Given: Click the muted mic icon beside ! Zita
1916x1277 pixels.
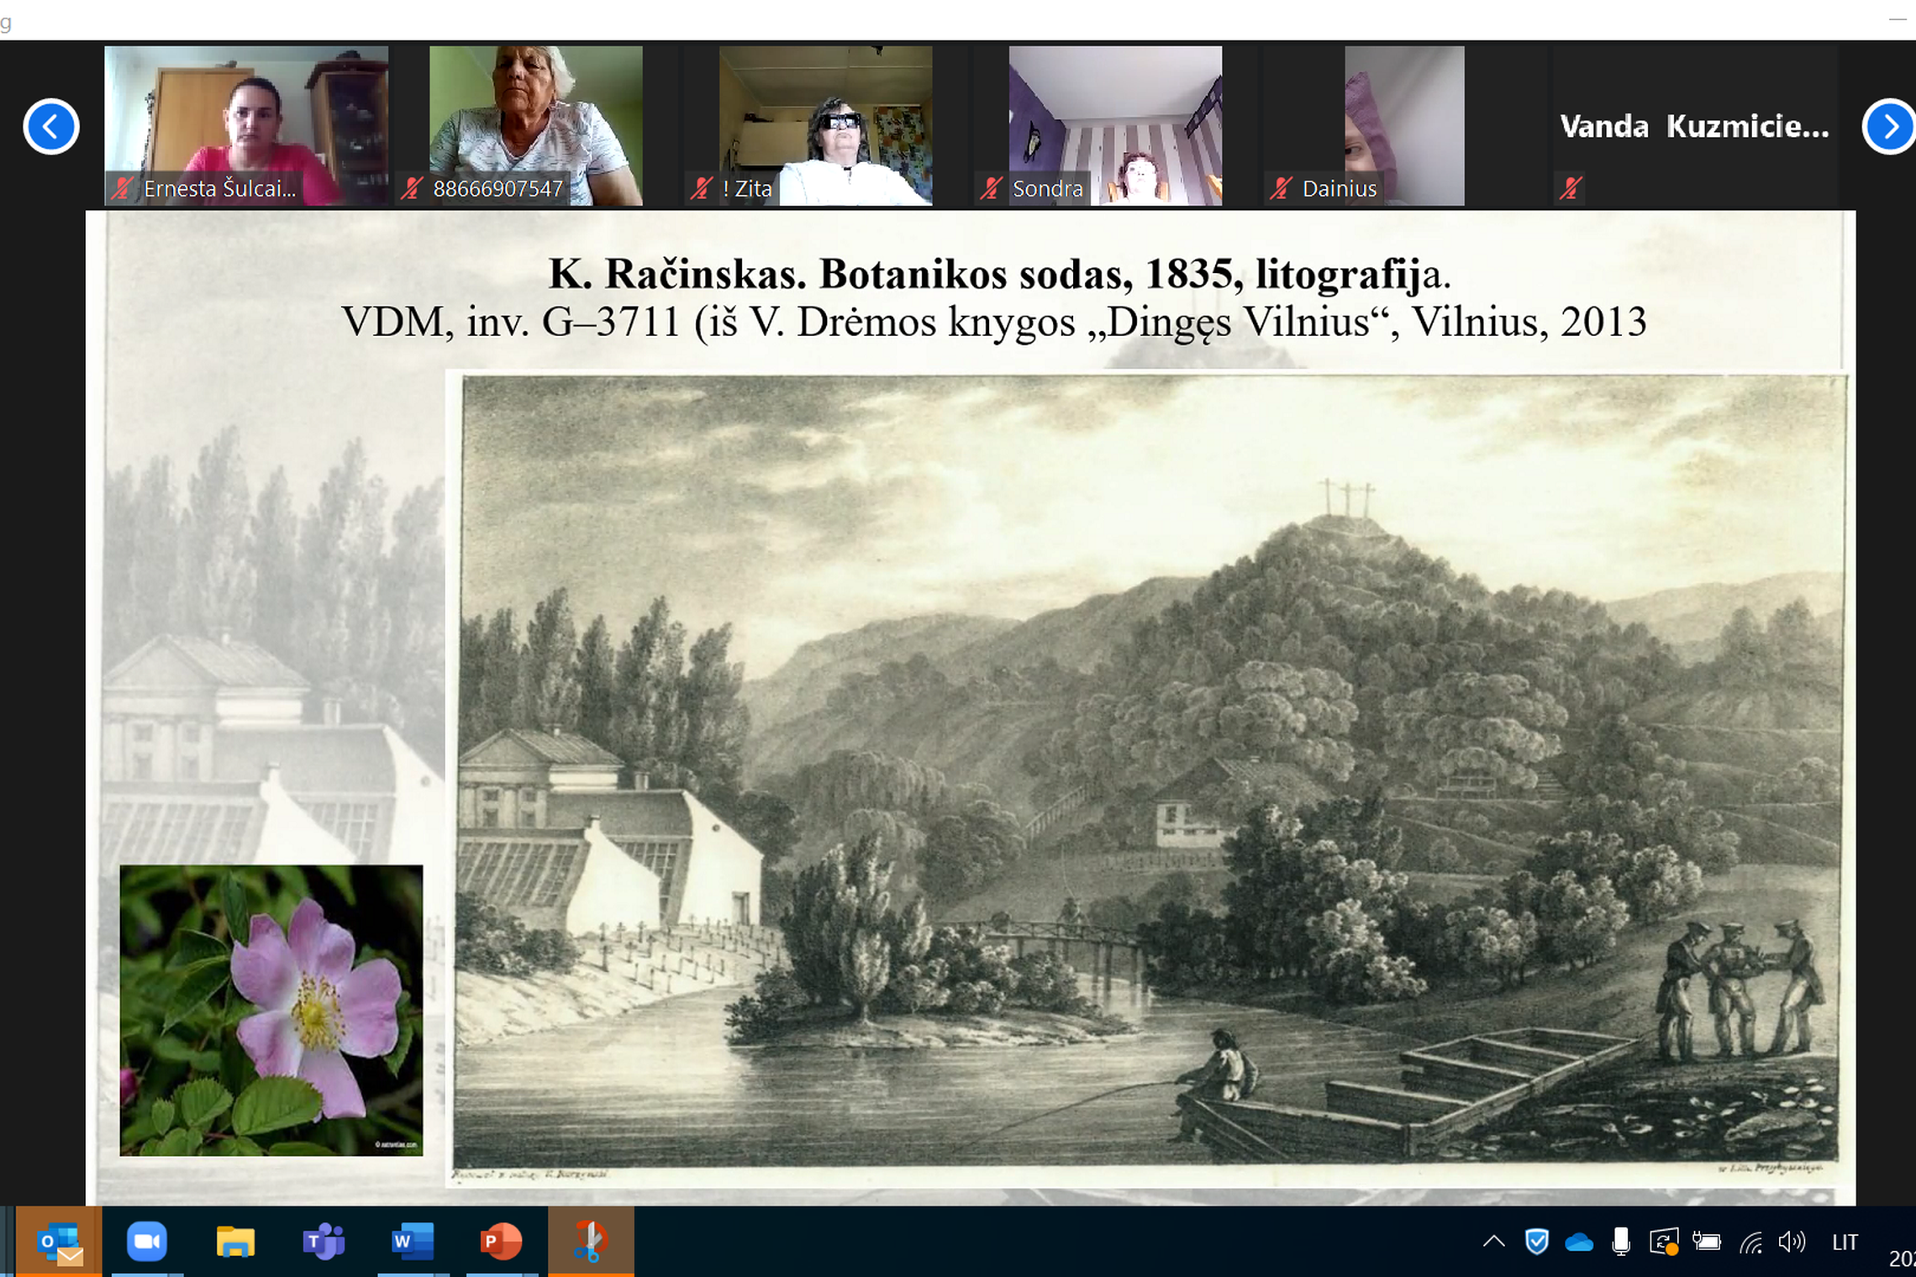Looking at the screenshot, I should pyautogui.click(x=701, y=188).
